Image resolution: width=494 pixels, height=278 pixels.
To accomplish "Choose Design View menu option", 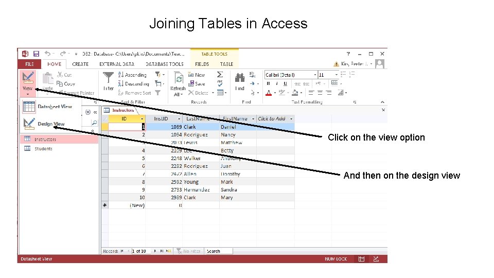I will pyautogui.click(x=50, y=124).
